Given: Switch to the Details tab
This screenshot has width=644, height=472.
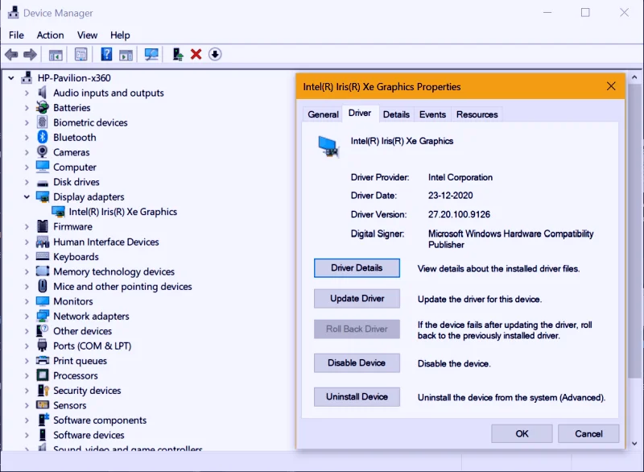Looking at the screenshot, I should 396,114.
